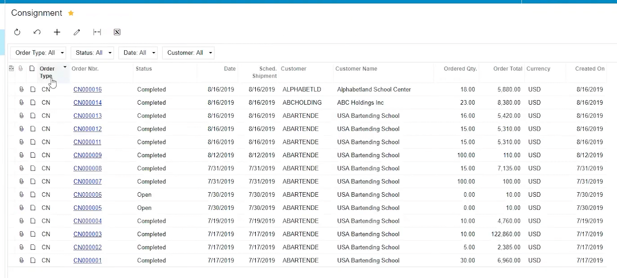Viewport: 617px width, 278px height.
Task: Toggle the yellow favorite star next to Consignment
Action: click(x=71, y=13)
